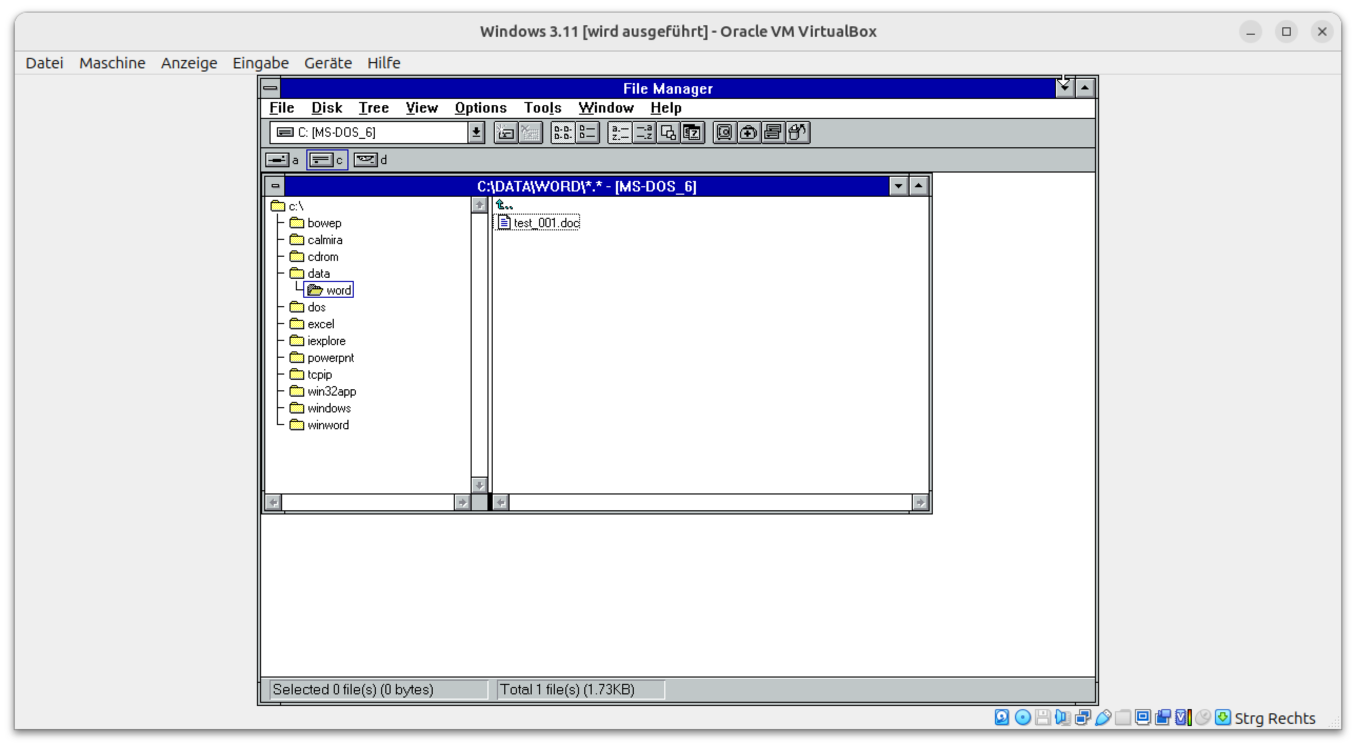Click VirtualBox network status icon
This screenshot has height=747, width=1356.
(1083, 718)
